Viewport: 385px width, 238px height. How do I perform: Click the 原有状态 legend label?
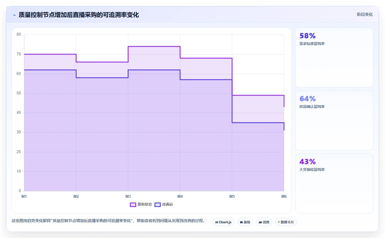(145, 204)
